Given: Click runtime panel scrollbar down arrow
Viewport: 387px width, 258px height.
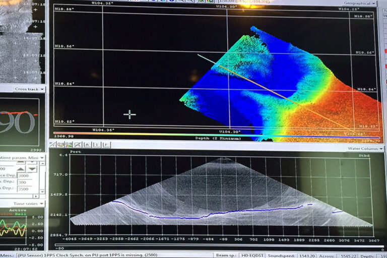Looking at the screenshot, I should pos(42,191).
